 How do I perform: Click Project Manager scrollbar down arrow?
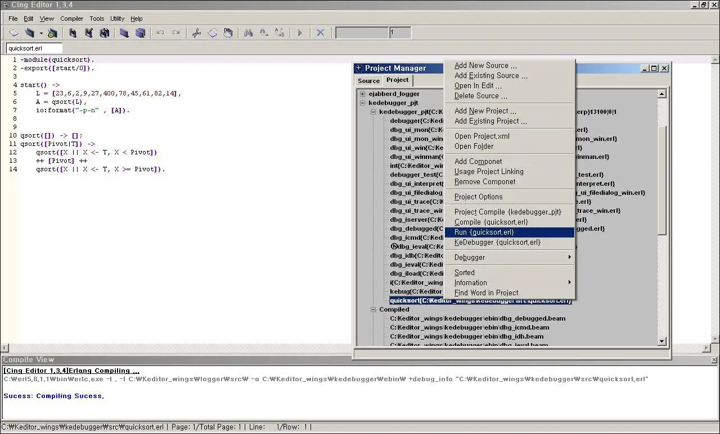661,341
